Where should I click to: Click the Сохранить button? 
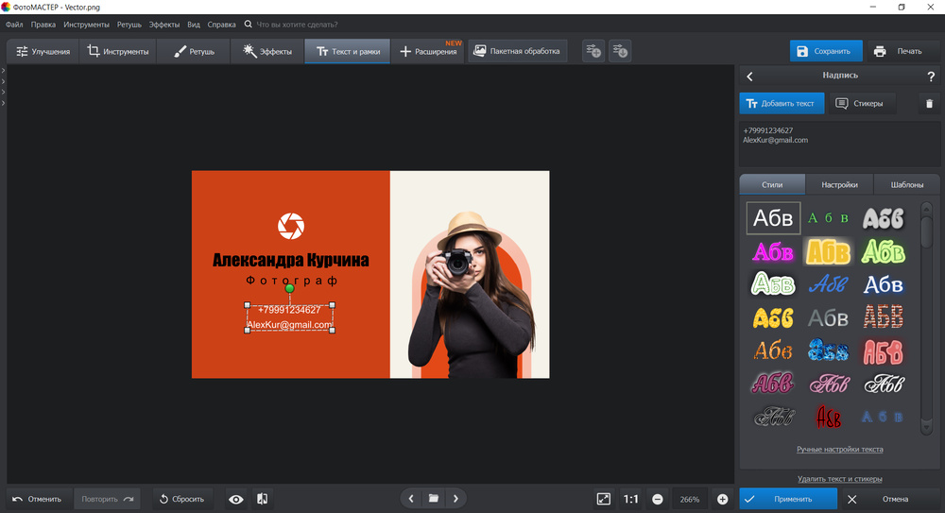click(826, 51)
